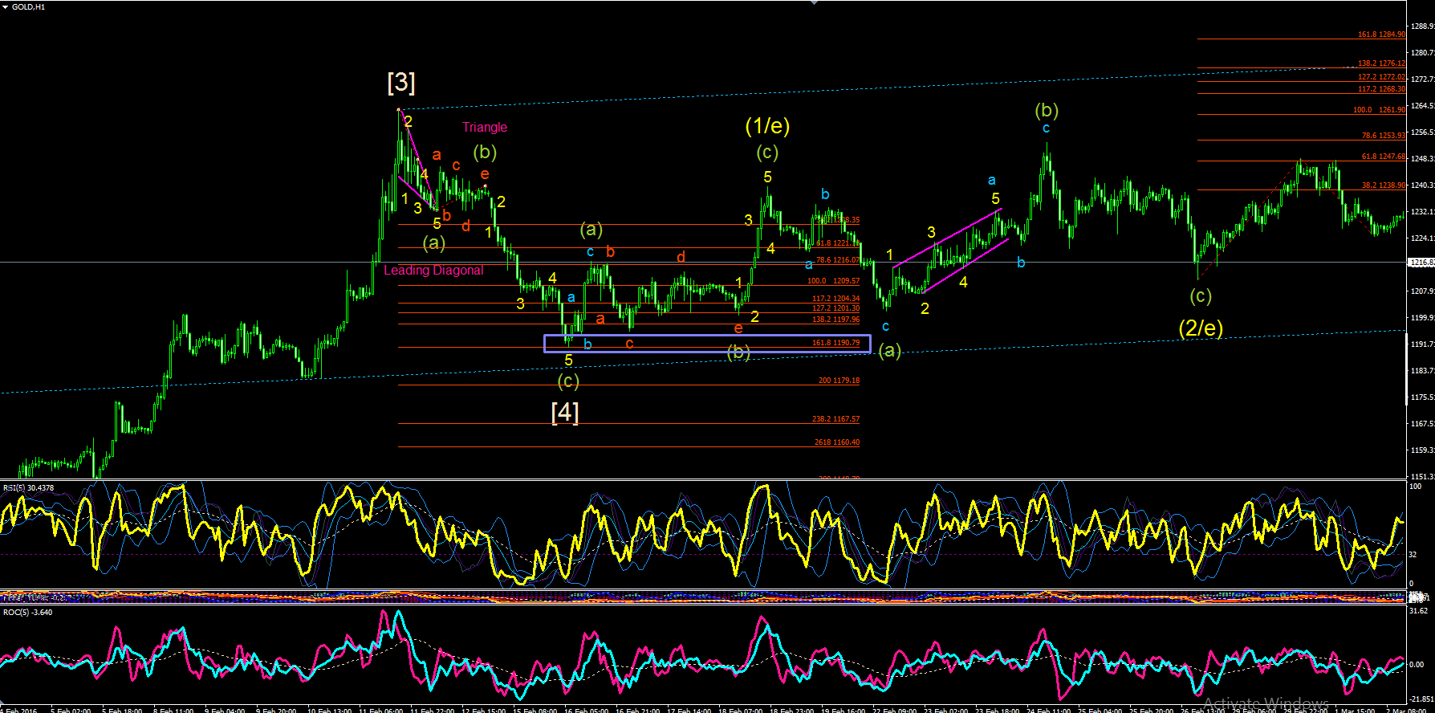The image size is (1435, 713).
Task: Click the ROC(5) -3.640 indicator label
Action: click(x=28, y=613)
